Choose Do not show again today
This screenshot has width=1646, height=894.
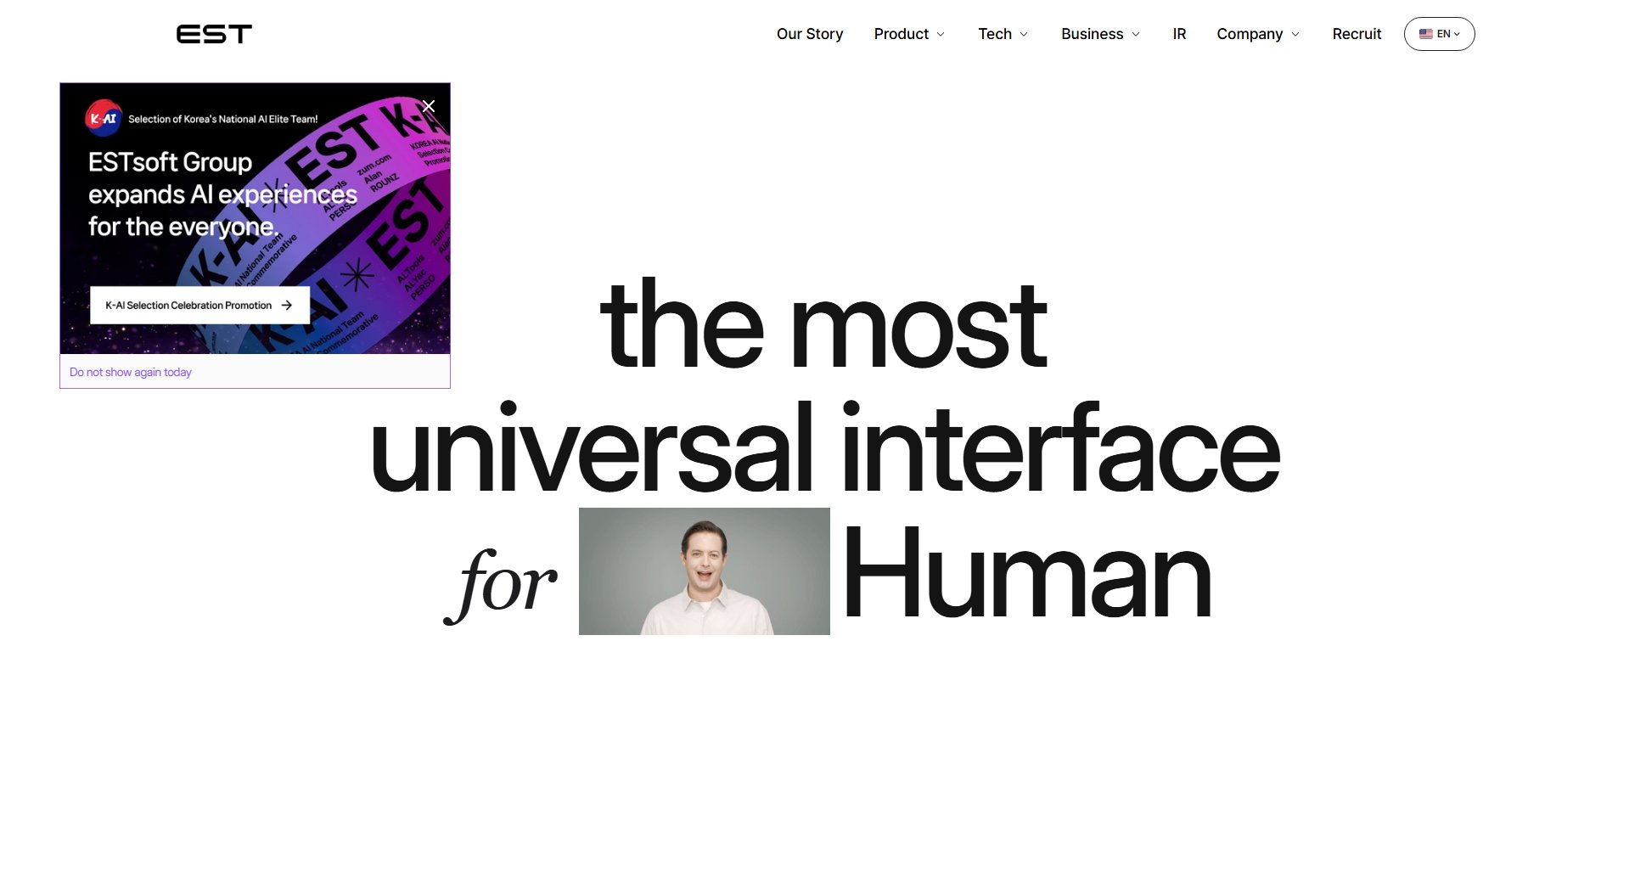pos(131,372)
